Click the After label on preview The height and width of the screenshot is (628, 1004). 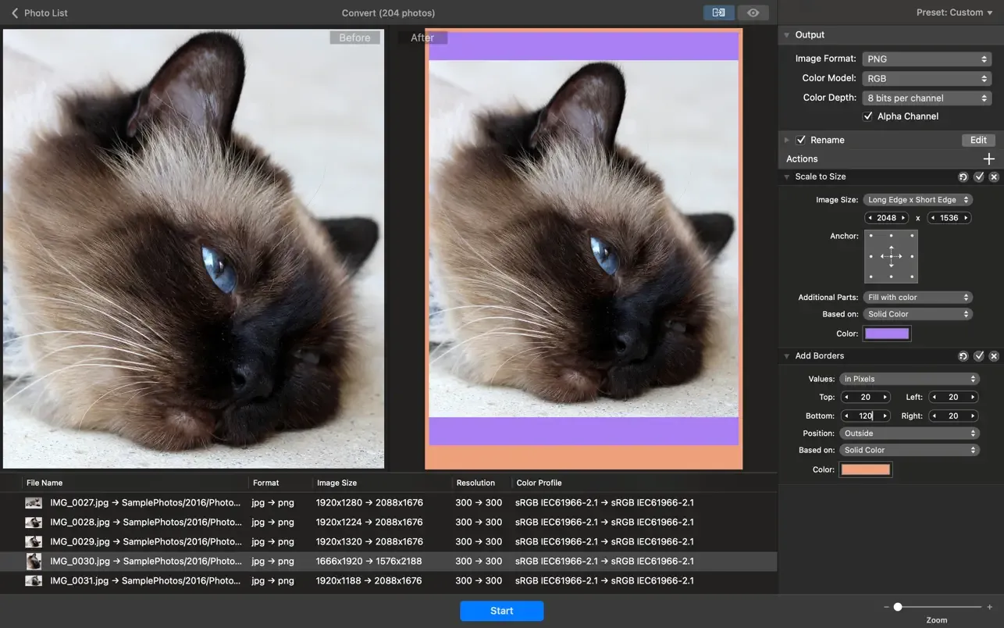tap(422, 37)
